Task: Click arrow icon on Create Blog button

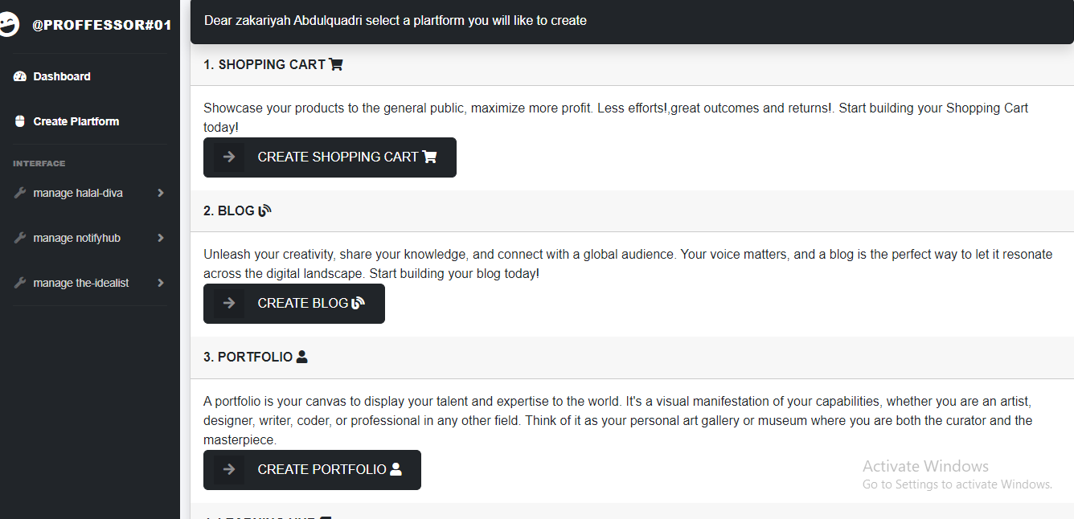Action: (229, 303)
